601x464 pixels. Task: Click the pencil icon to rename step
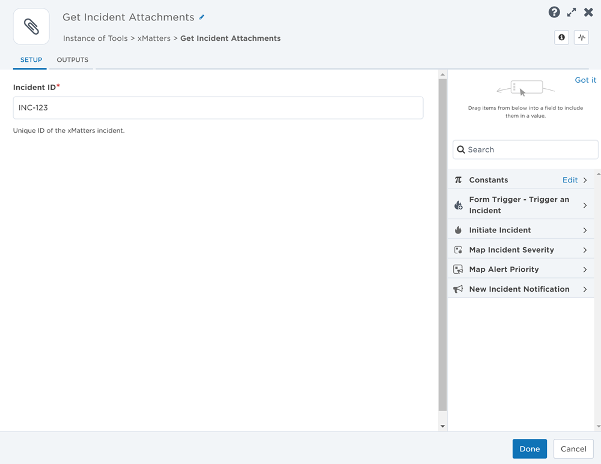[x=202, y=17]
